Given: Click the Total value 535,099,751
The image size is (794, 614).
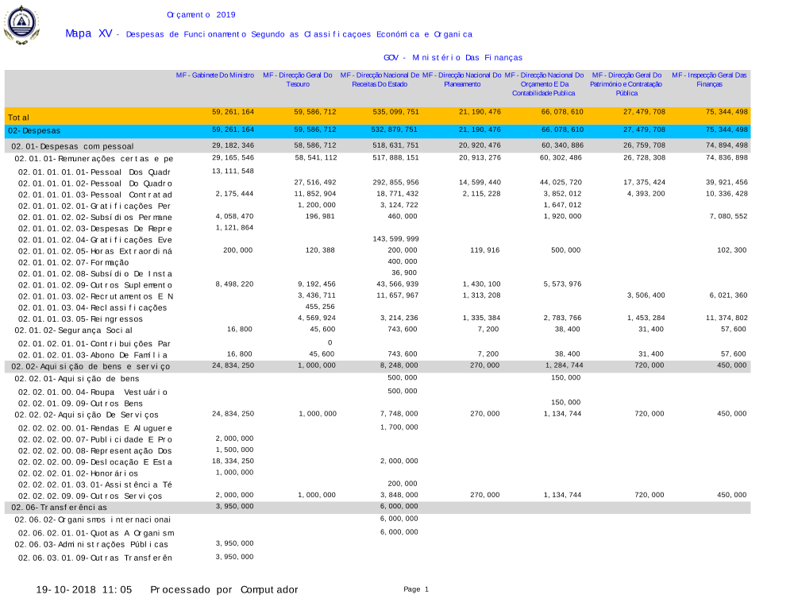Looking at the screenshot, I should tap(395, 112).
